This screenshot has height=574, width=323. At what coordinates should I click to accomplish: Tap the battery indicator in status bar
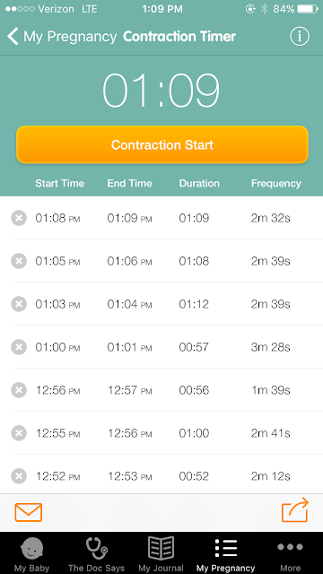(x=307, y=9)
